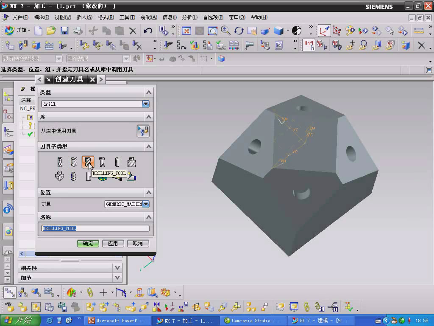Image resolution: width=434 pixels, height=326 pixels.
Task: Open the Assembly Navigator sidebar tab
Action: [x=8, y=97]
